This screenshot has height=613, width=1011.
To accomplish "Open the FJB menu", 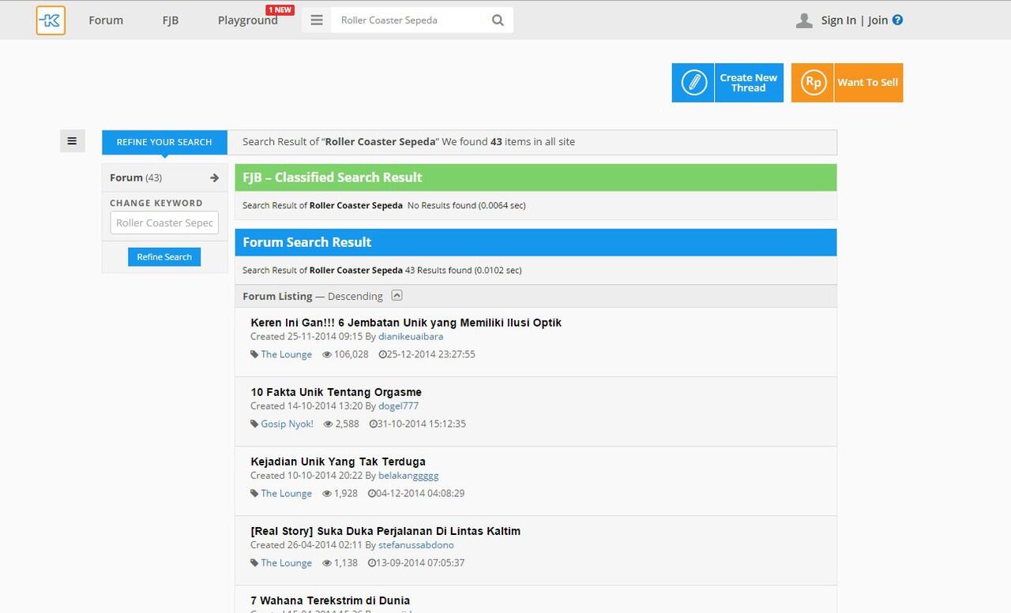I will coord(171,21).
